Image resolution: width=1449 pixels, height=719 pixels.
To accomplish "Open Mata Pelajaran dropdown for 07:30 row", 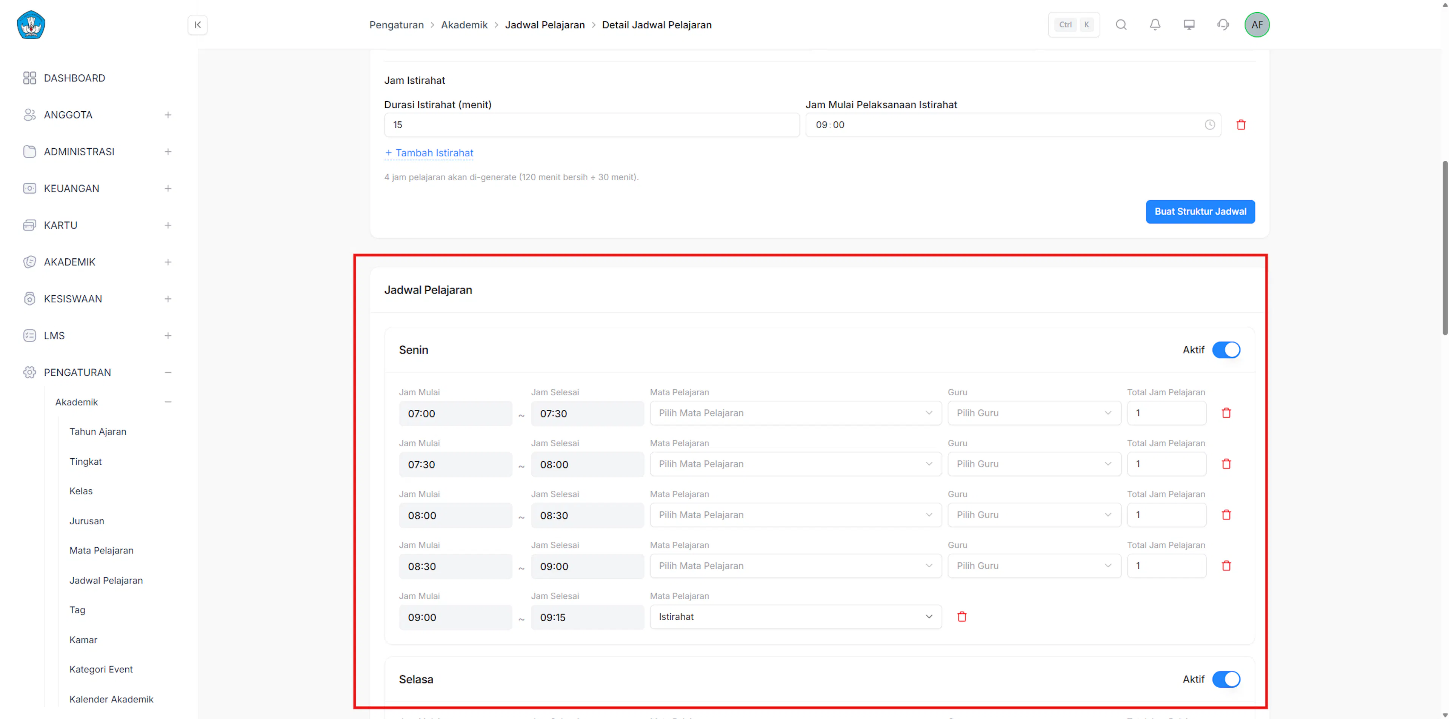I will (x=795, y=464).
